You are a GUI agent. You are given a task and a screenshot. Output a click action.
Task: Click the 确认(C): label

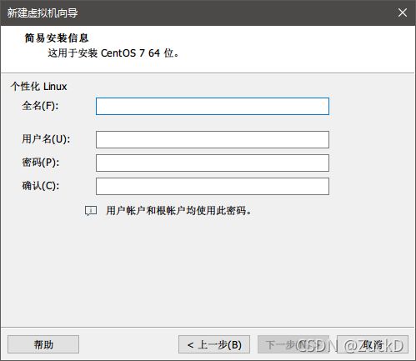41,185
